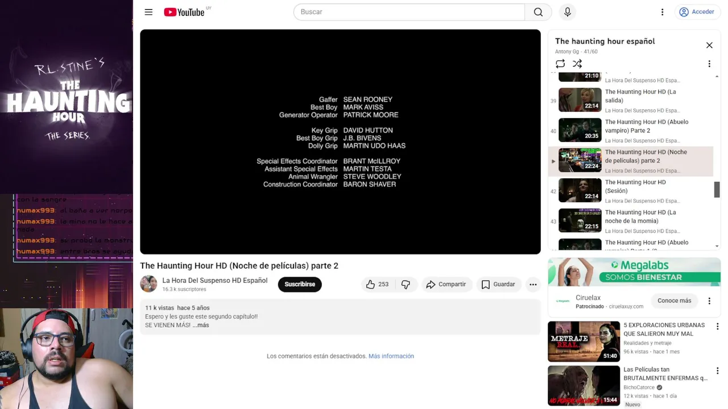Open Más información about disabled comments
728x409 pixels.
point(391,356)
